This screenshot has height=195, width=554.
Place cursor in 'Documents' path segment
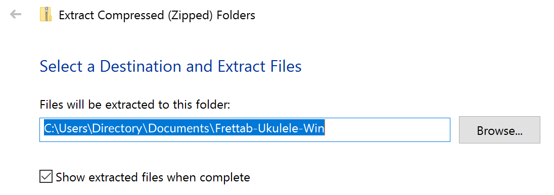(179, 129)
